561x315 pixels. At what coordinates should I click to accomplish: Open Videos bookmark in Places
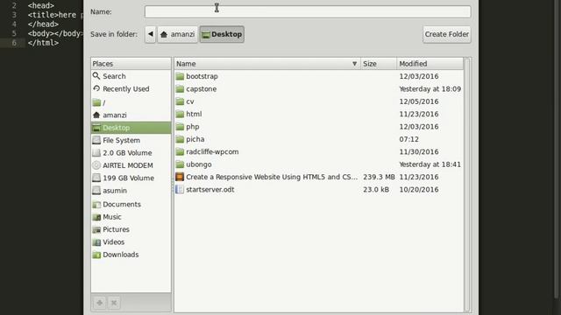(x=131, y=242)
